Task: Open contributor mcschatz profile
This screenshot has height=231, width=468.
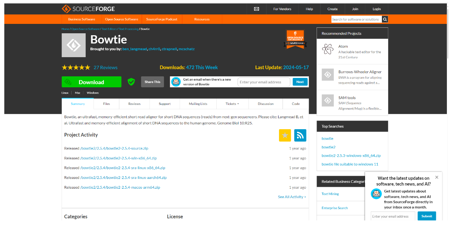Action: click(x=187, y=49)
